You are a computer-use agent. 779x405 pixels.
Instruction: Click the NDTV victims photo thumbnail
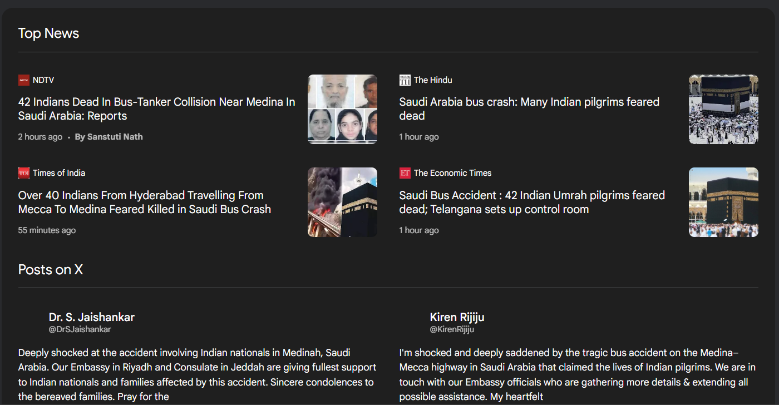[342, 109]
